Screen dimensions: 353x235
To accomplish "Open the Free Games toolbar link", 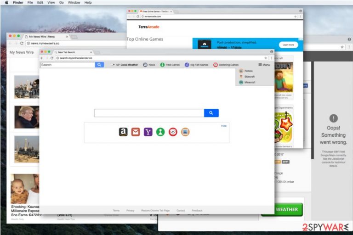I will 170,65.
